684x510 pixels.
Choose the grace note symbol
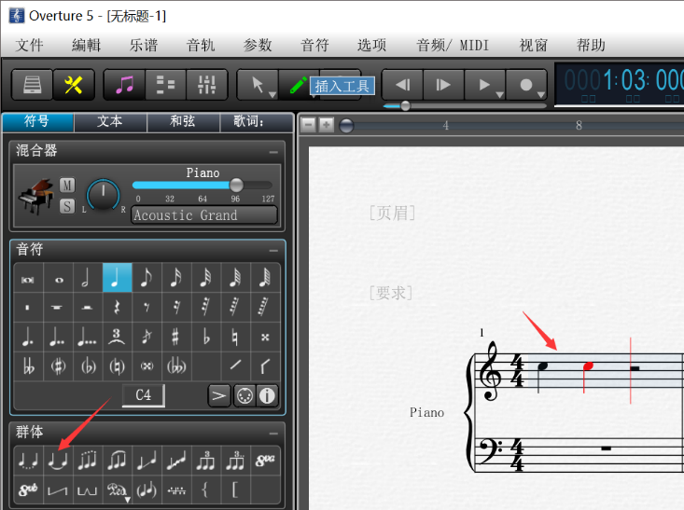[147, 337]
